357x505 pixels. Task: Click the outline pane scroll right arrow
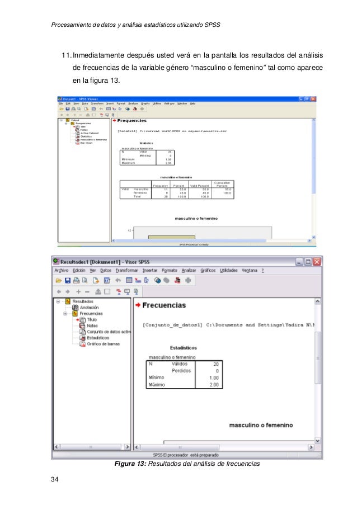click(x=127, y=447)
